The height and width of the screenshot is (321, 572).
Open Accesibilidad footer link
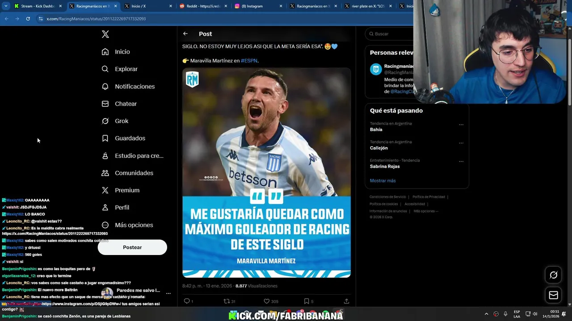[x=415, y=204]
